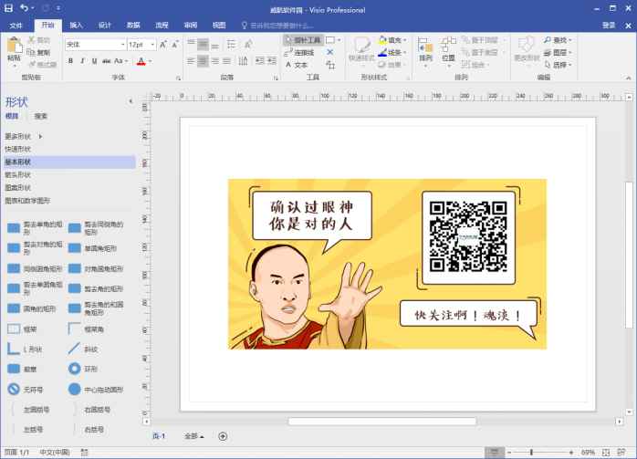Toggle Bold formatting
Screen dimensions: 637x459
coord(70,61)
